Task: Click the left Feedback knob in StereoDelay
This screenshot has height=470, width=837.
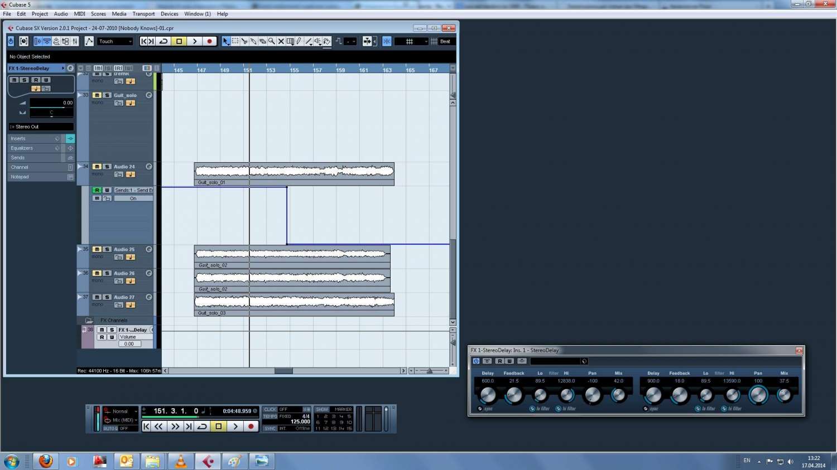Action: [513, 395]
